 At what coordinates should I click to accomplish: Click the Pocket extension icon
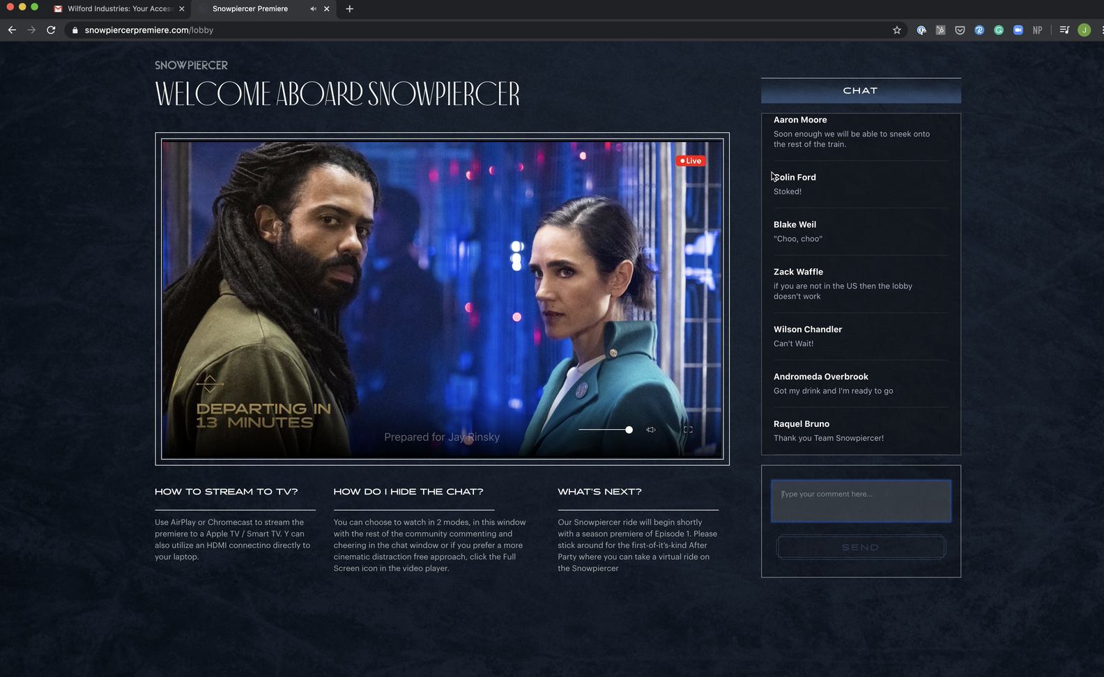tap(960, 30)
